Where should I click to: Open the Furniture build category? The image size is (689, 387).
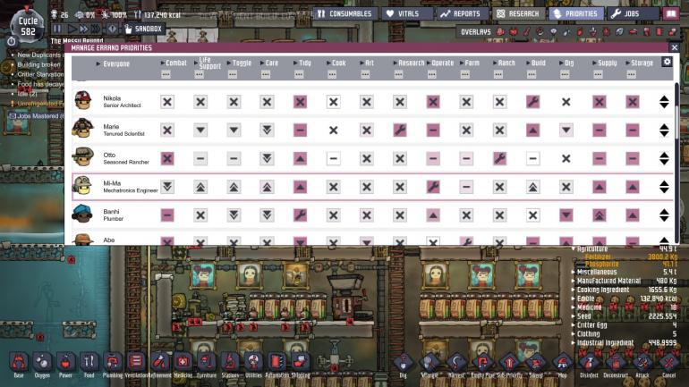[x=207, y=364]
